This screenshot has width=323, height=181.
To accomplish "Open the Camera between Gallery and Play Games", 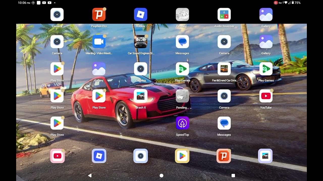I will (141, 69).
